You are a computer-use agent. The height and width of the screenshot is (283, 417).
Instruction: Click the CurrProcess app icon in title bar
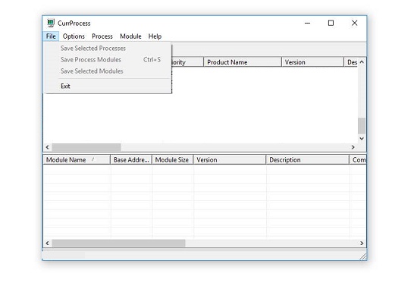(51, 24)
